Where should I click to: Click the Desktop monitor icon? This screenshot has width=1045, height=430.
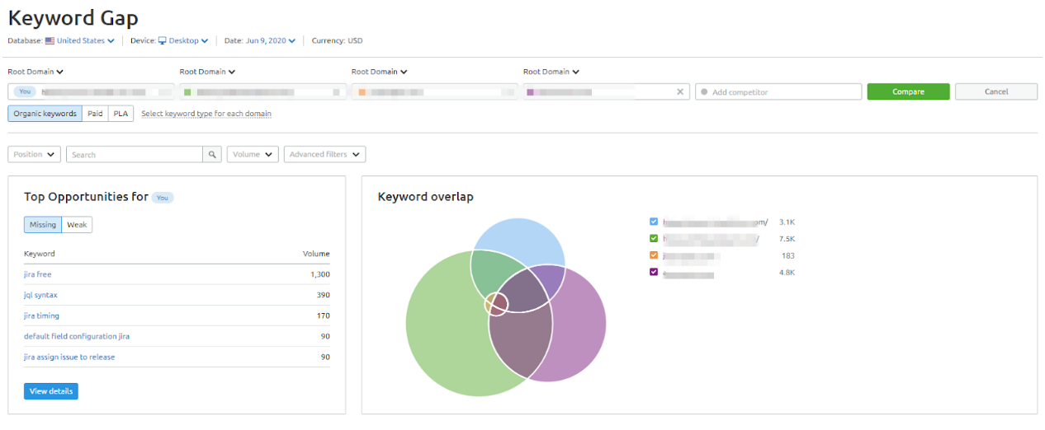click(x=163, y=40)
